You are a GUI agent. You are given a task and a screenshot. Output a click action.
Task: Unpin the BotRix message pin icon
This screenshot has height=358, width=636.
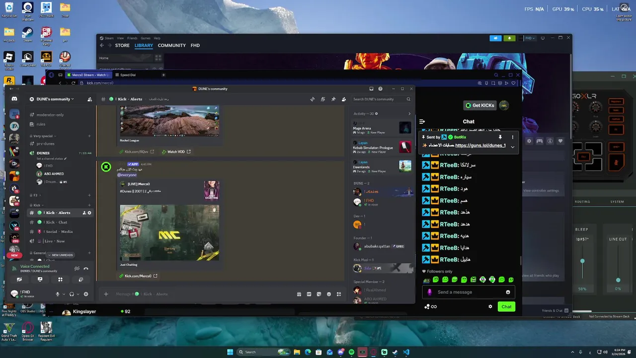click(x=500, y=137)
